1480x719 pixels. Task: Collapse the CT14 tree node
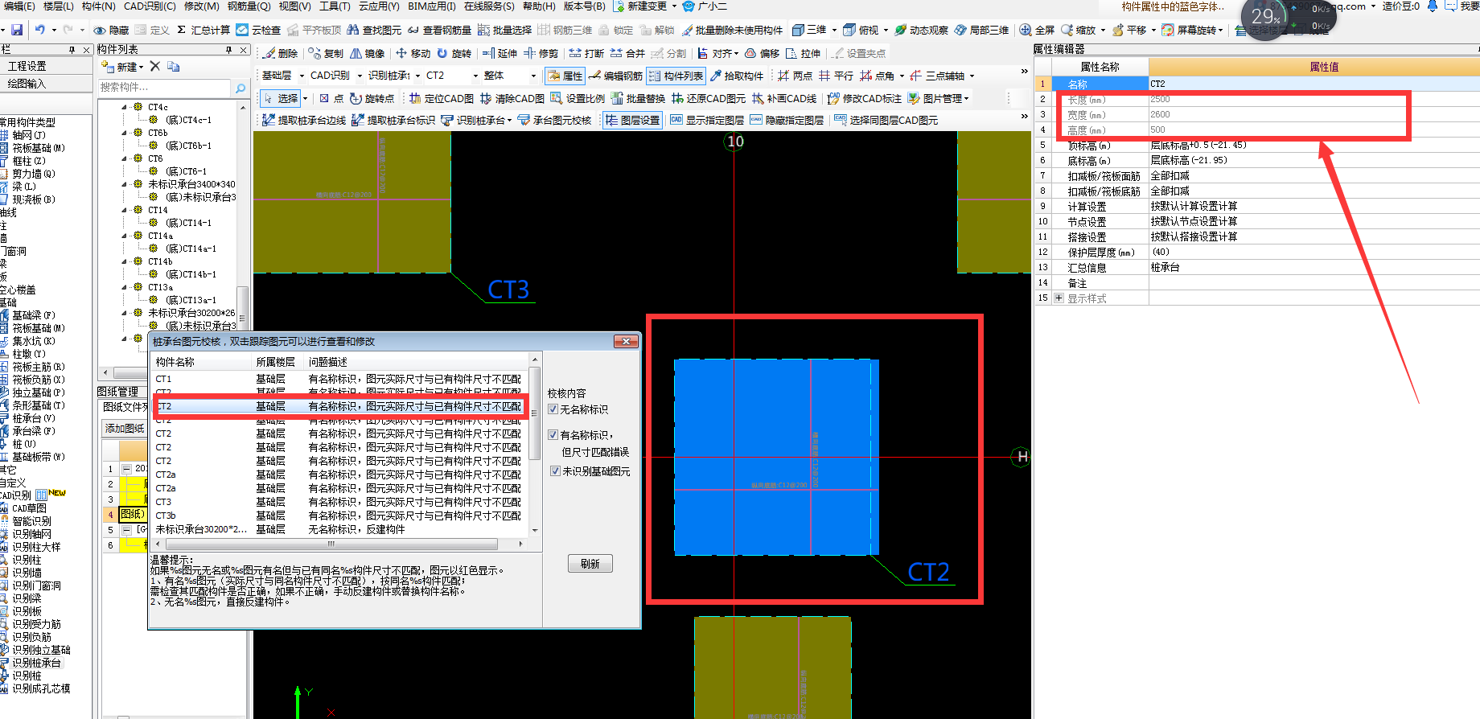click(125, 210)
